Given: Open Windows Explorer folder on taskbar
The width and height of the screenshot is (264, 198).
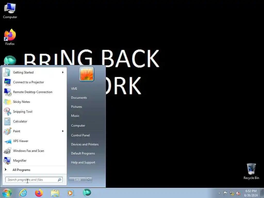Looking at the screenshot, I should click(x=55, y=193).
